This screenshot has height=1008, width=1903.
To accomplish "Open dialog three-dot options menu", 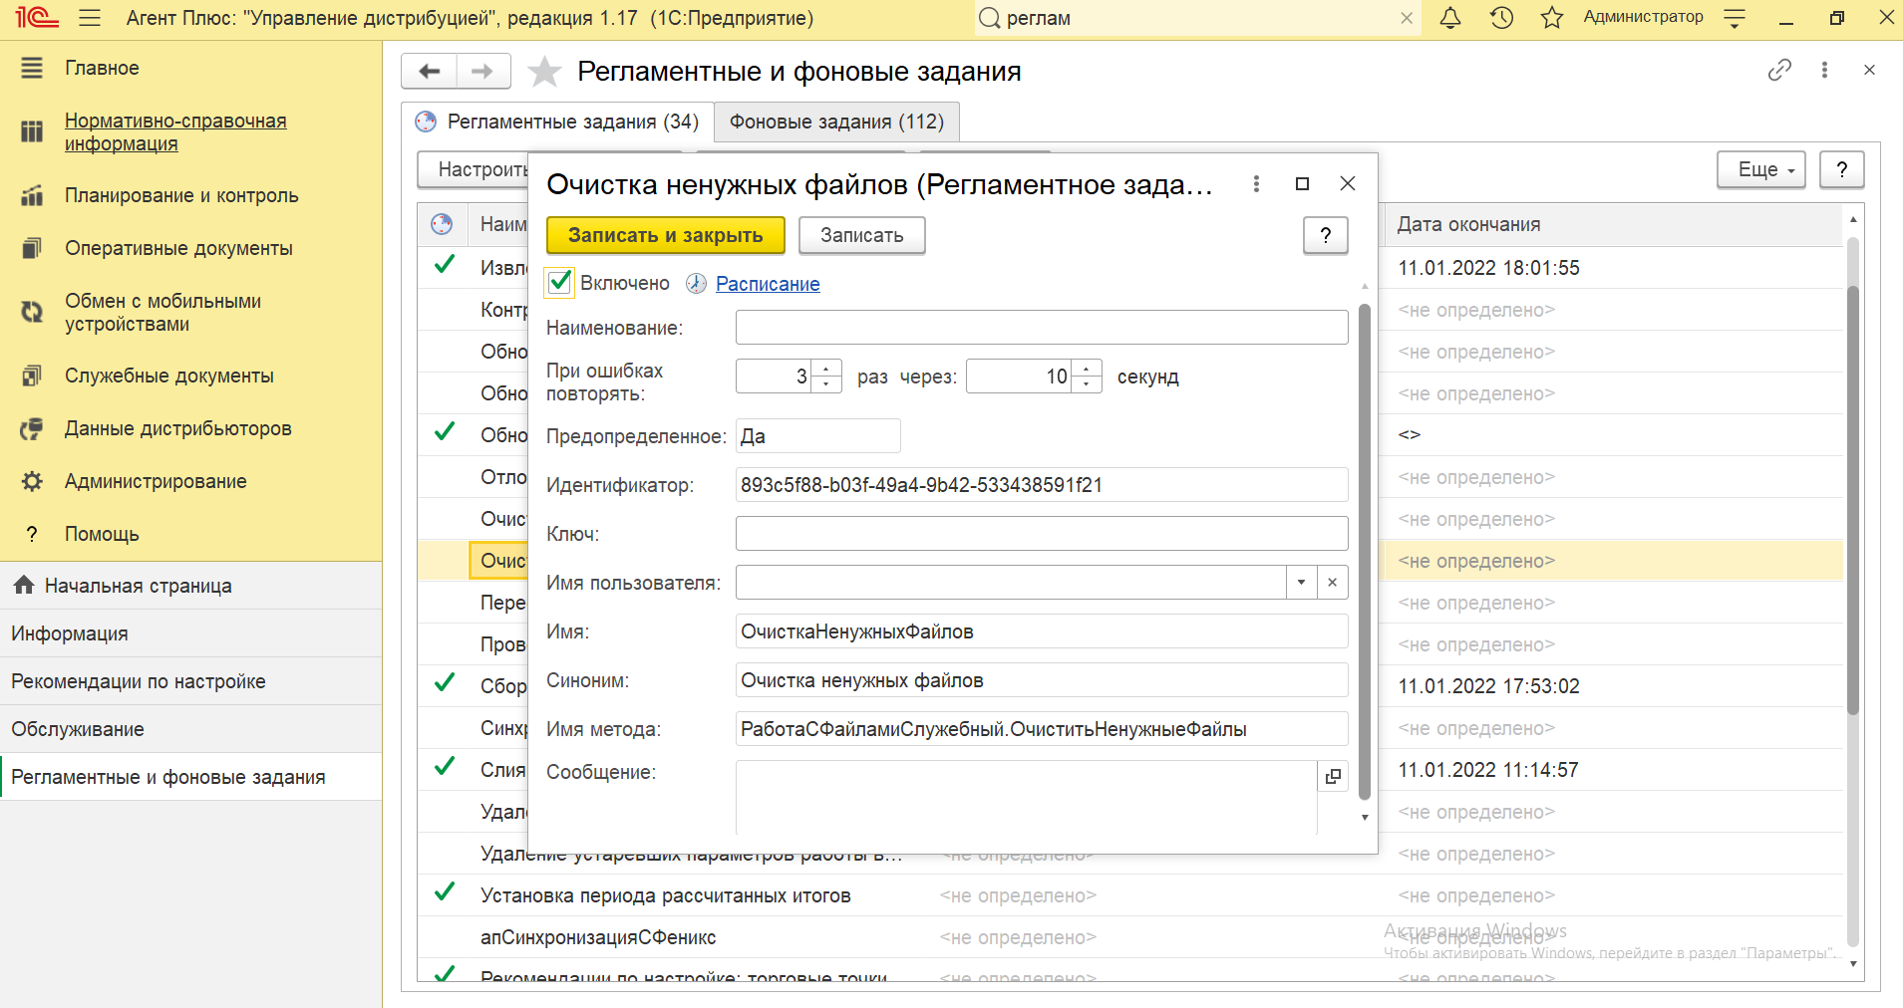I will click(x=1256, y=183).
